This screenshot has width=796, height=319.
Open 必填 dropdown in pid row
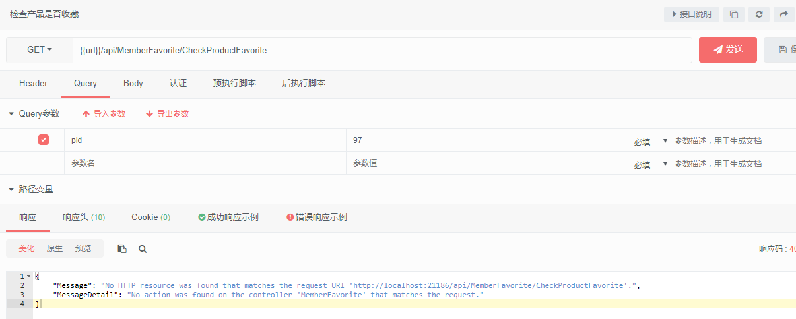651,142
